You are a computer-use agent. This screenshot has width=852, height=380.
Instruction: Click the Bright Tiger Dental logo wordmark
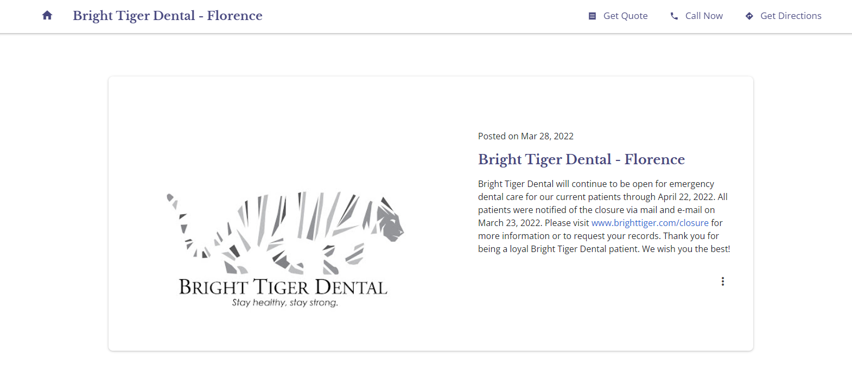click(283, 287)
